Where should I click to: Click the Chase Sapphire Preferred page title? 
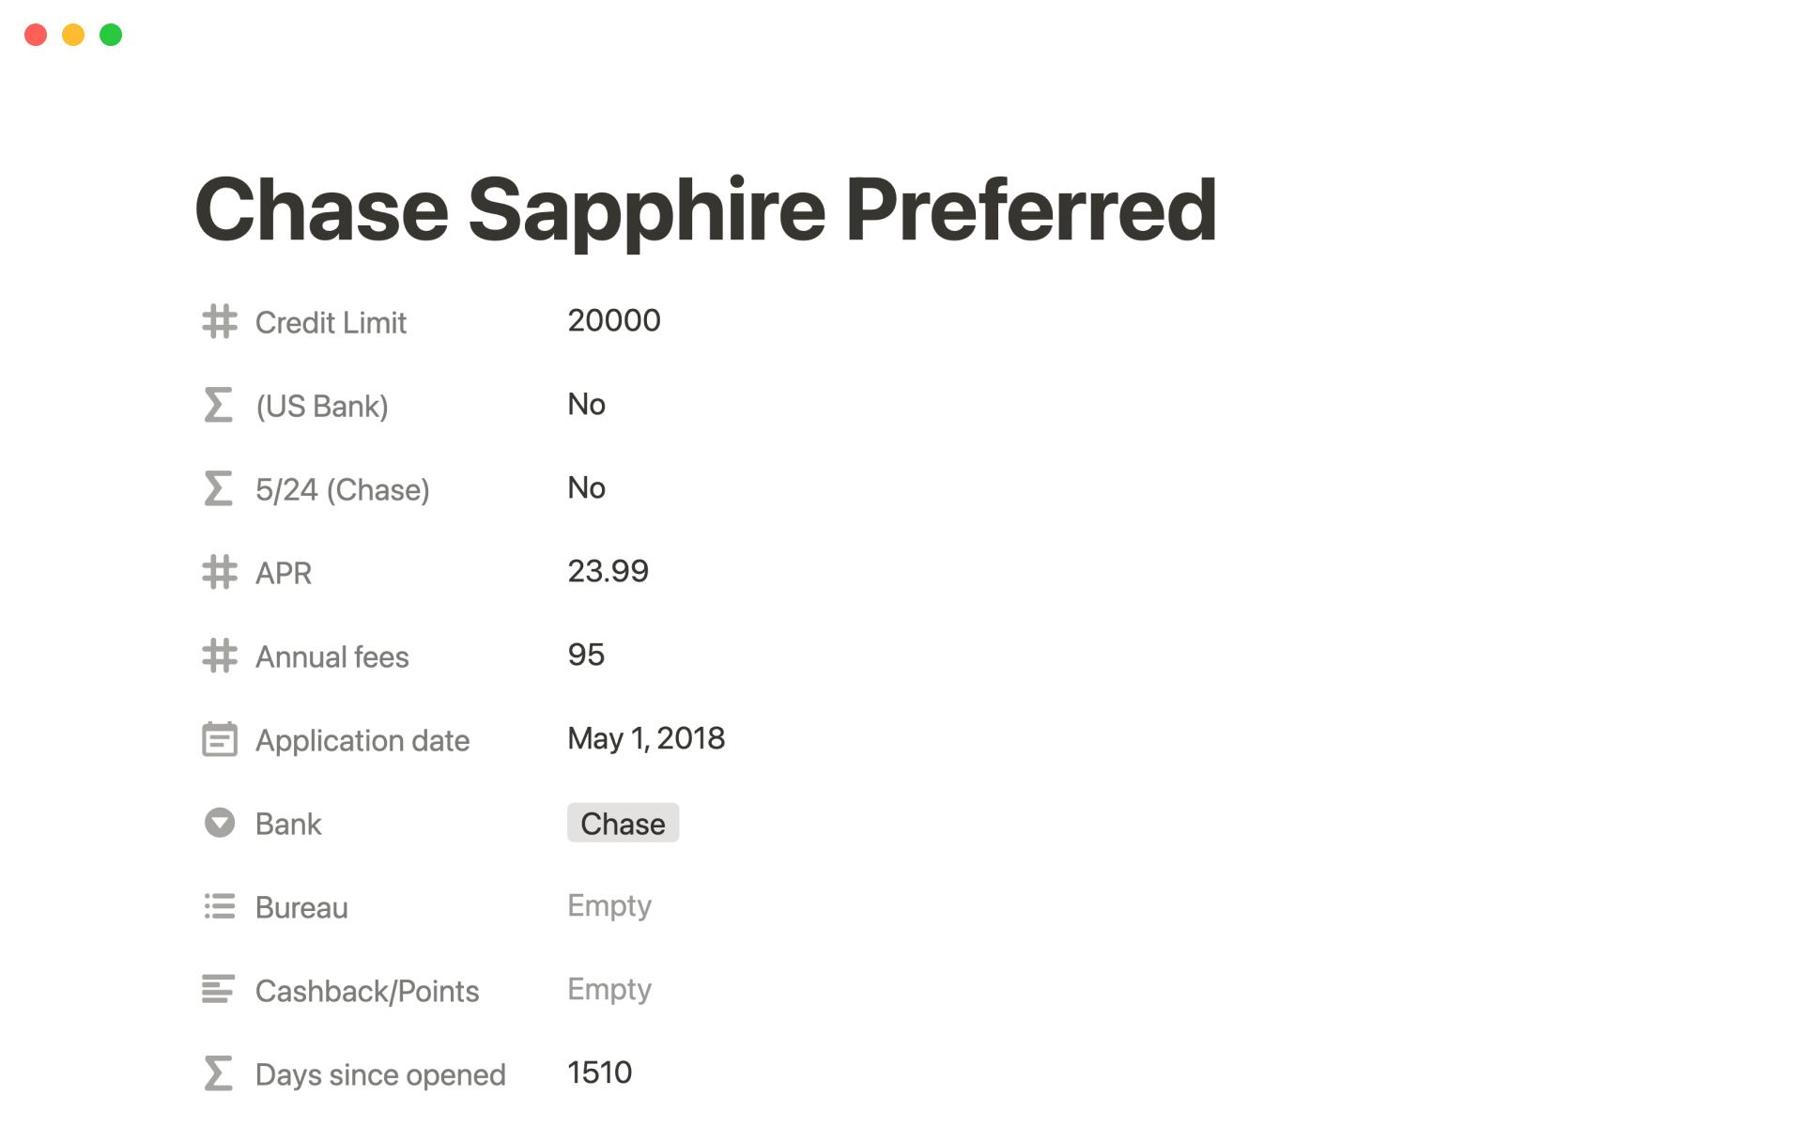point(705,209)
